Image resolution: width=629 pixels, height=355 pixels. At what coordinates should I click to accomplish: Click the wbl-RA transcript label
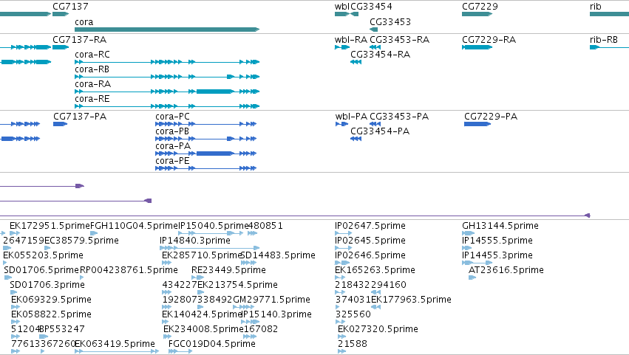351,40
